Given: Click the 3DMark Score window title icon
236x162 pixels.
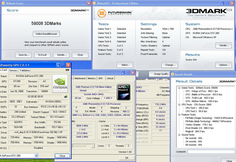Looking at the screenshot, I should pos(3,3).
